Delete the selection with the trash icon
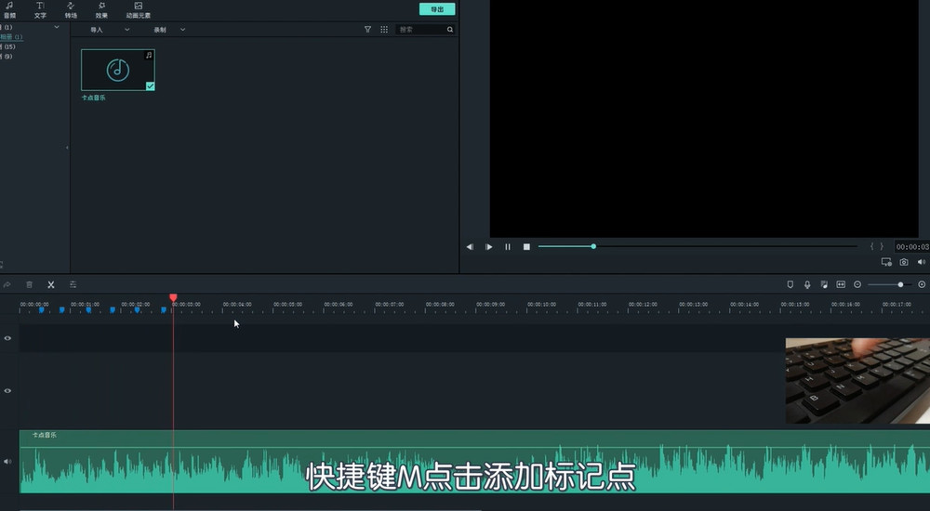The width and height of the screenshot is (930, 511). (x=29, y=284)
